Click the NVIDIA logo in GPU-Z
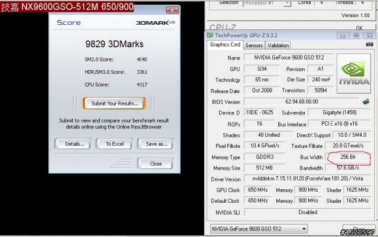Screen dimensions: 378x237 click(x=354, y=74)
